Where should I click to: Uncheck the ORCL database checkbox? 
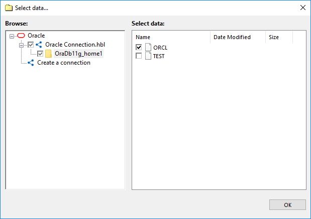coord(139,47)
